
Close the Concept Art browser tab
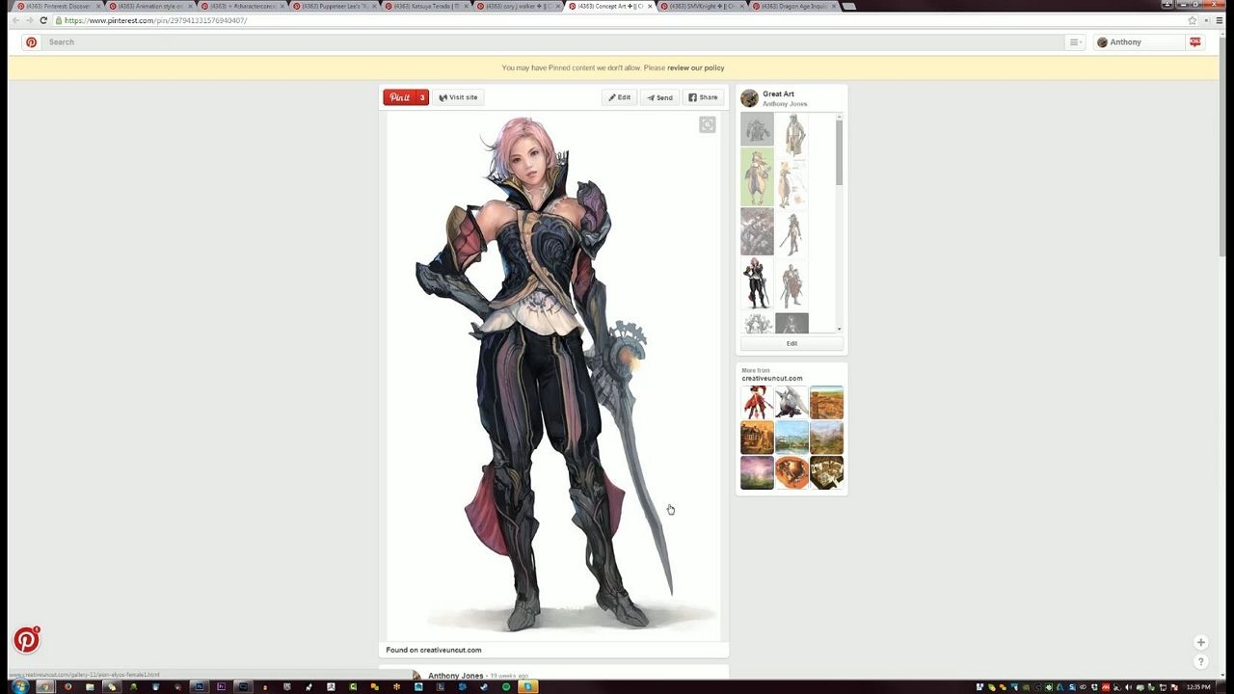(650, 6)
